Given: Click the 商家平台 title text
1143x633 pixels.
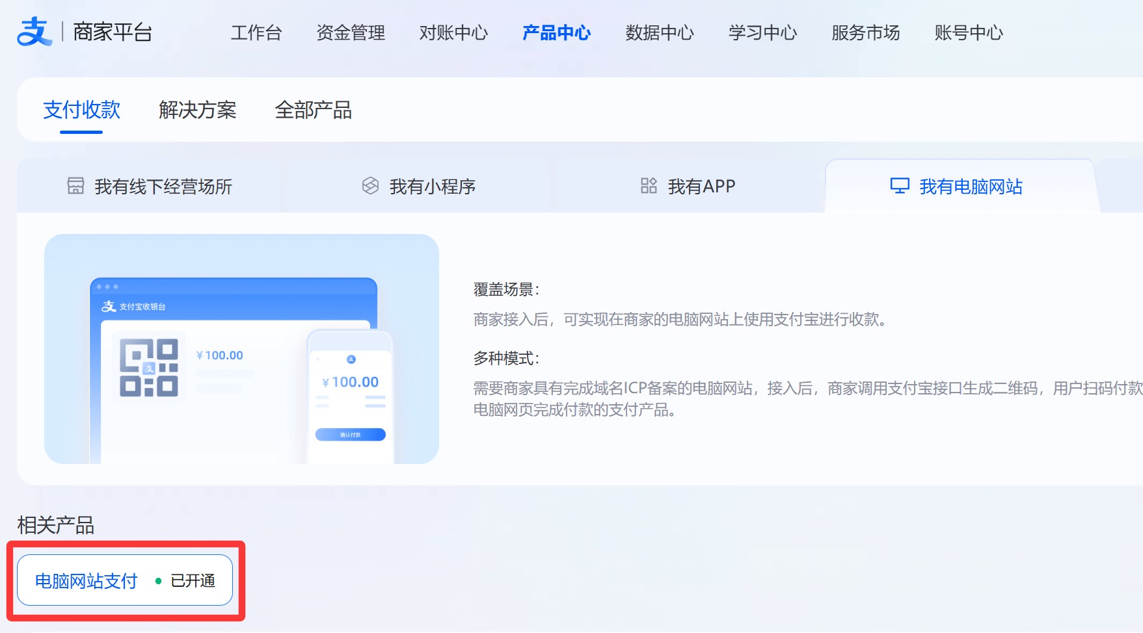Looking at the screenshot, I should [x=113, y=32].
